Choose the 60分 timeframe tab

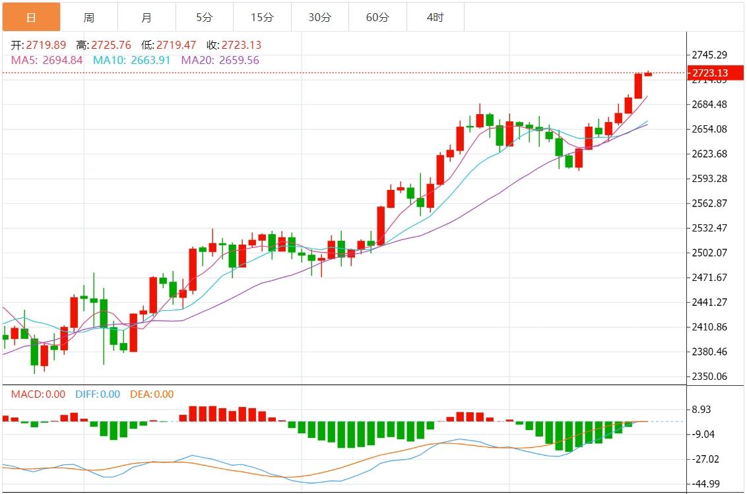[x=377, y=17]
